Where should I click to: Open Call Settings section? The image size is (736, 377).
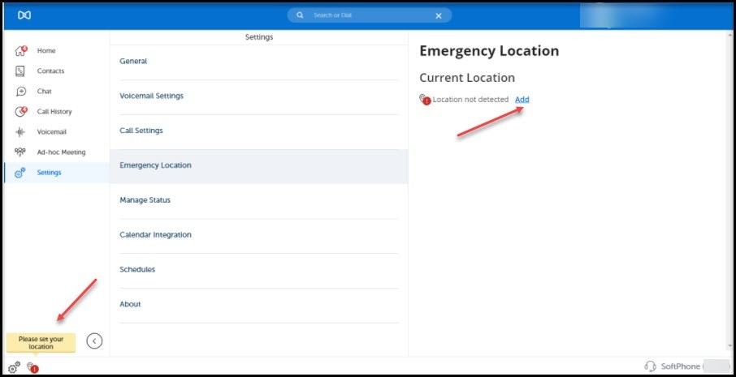[x=141, y=131]
